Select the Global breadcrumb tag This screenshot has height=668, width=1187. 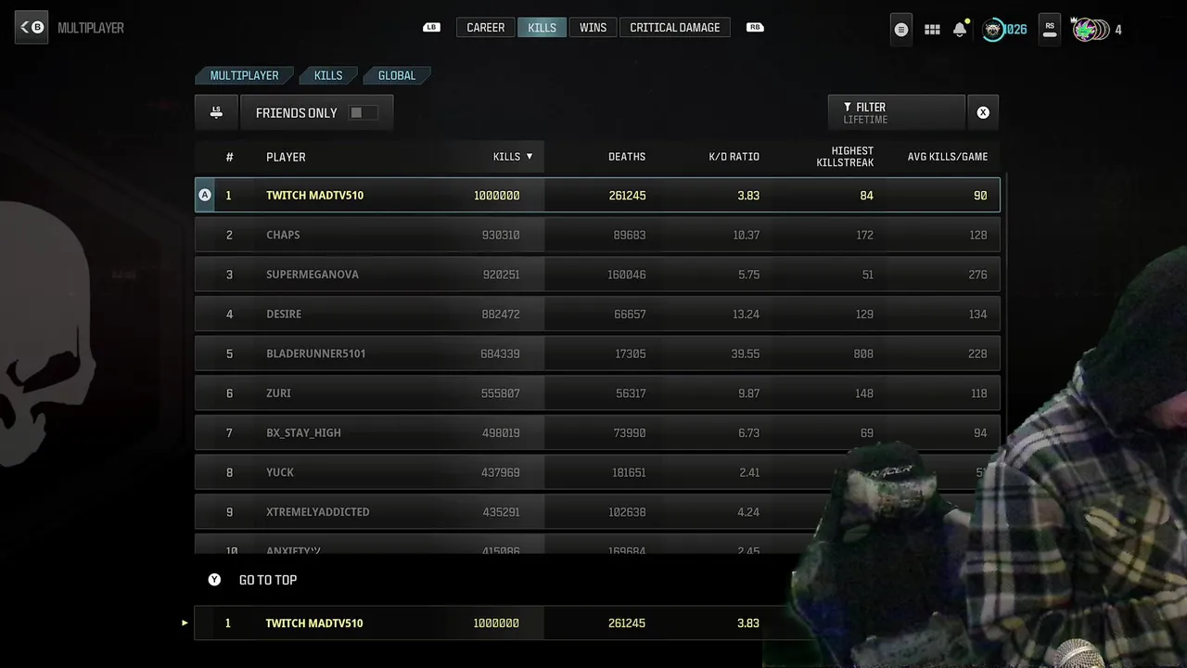tap(397, 75)
